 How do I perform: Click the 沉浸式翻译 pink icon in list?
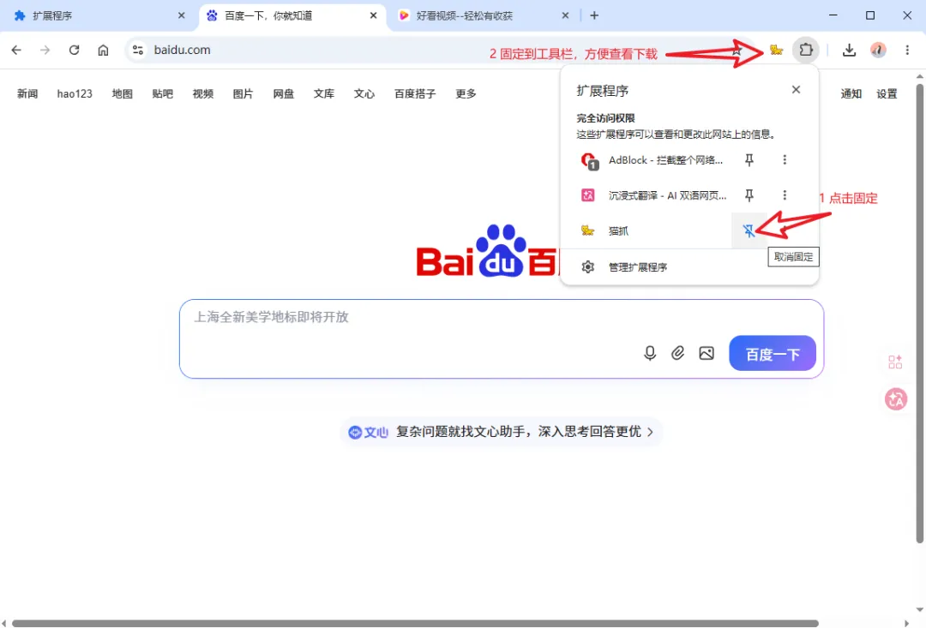coord(587,195)
